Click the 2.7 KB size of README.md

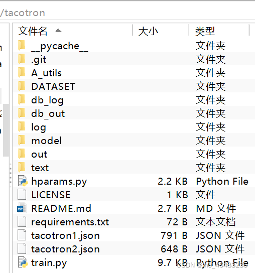pyautogui.click(x=173, y=208)
